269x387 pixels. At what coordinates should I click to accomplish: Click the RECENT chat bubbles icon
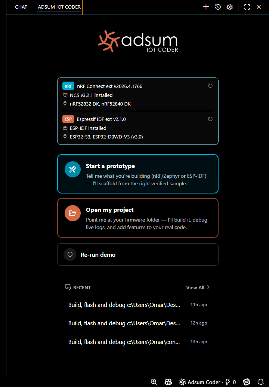68,287
